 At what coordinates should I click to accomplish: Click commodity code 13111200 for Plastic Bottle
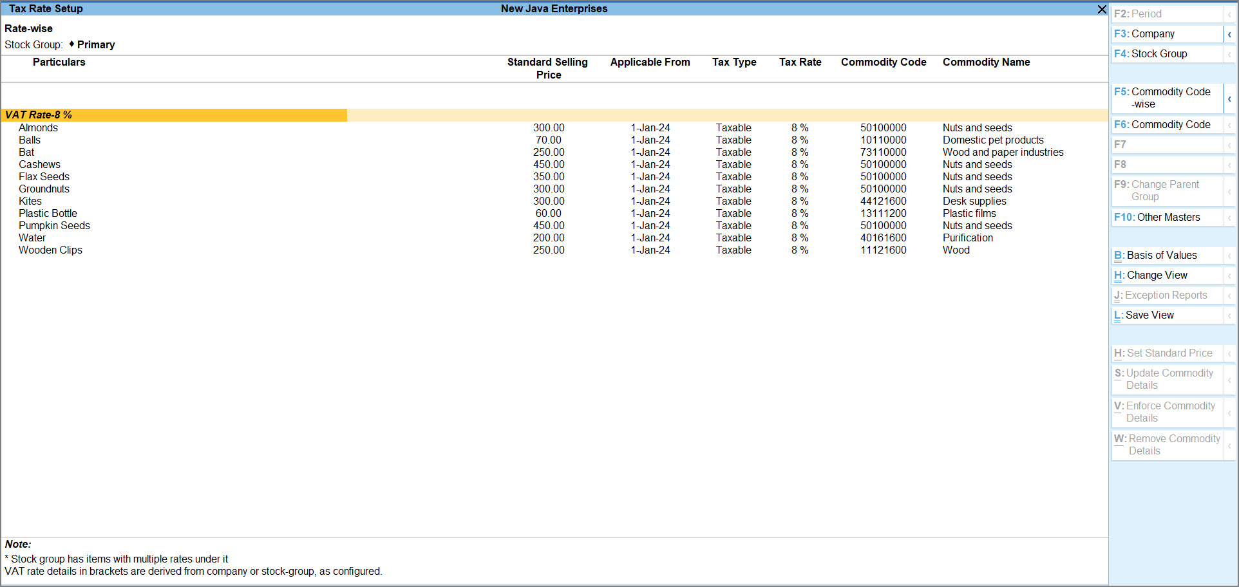click(884, 213)
